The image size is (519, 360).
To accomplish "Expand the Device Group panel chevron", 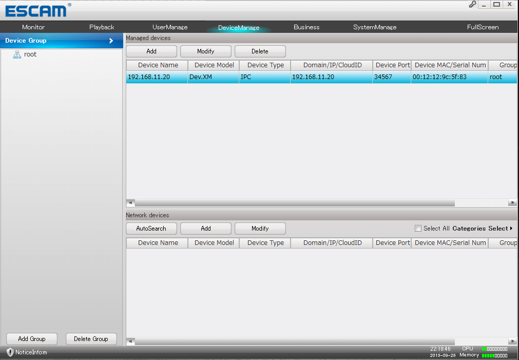I will point(111,41).
